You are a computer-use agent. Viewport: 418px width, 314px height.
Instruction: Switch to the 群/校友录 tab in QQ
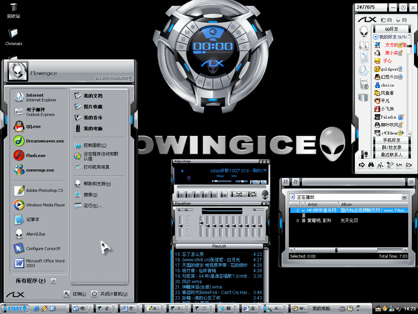(392, 148)
